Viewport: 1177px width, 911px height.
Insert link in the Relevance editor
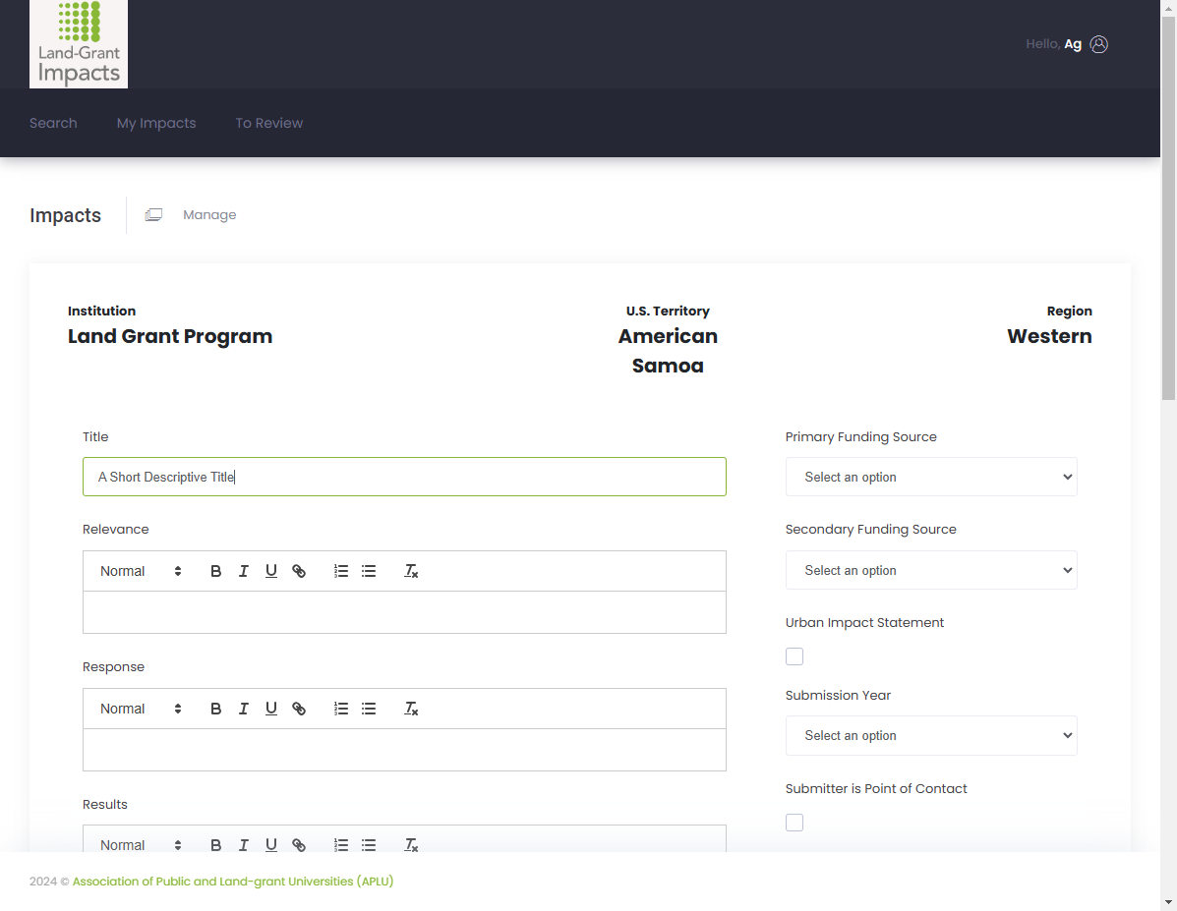pyautogui.click(x=299, y=571)
